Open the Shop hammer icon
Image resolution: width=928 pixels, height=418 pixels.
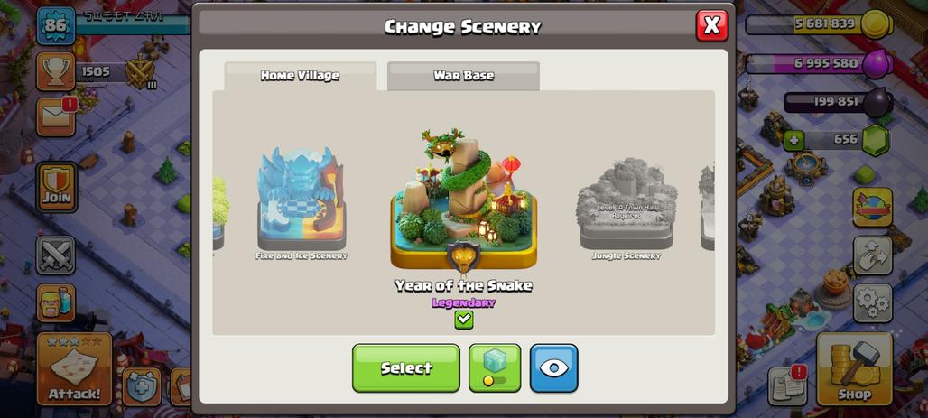coord(855,369)
